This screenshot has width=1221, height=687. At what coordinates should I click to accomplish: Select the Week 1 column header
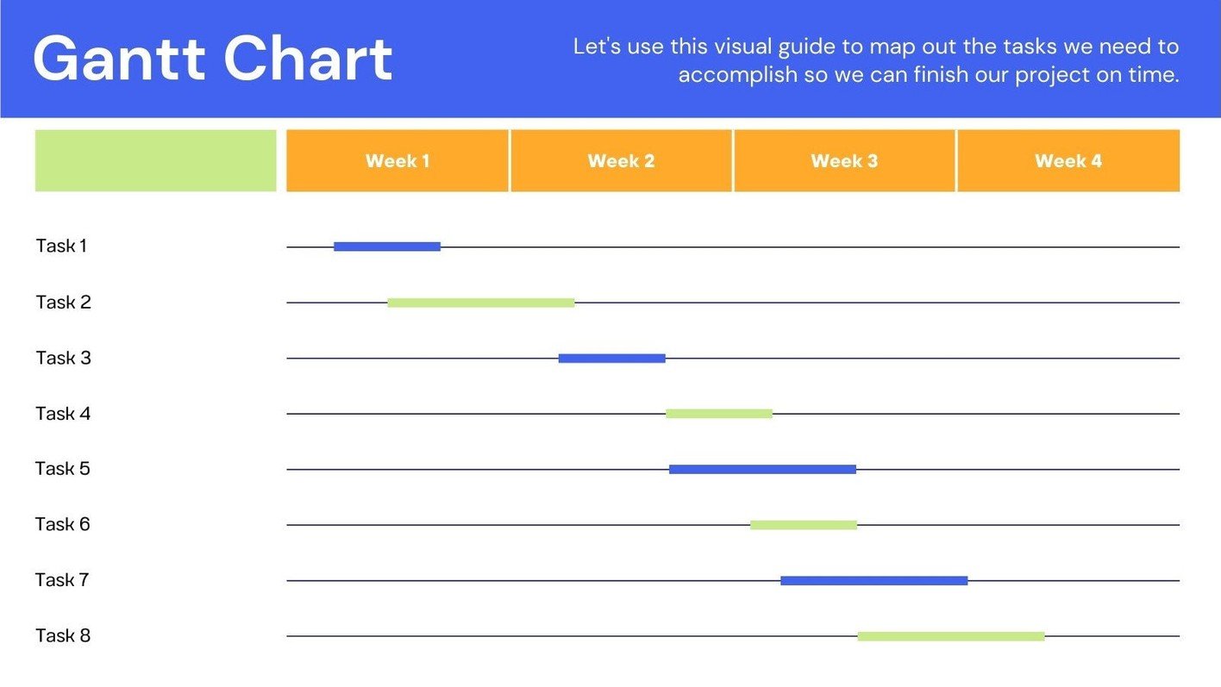coord(398,161)
